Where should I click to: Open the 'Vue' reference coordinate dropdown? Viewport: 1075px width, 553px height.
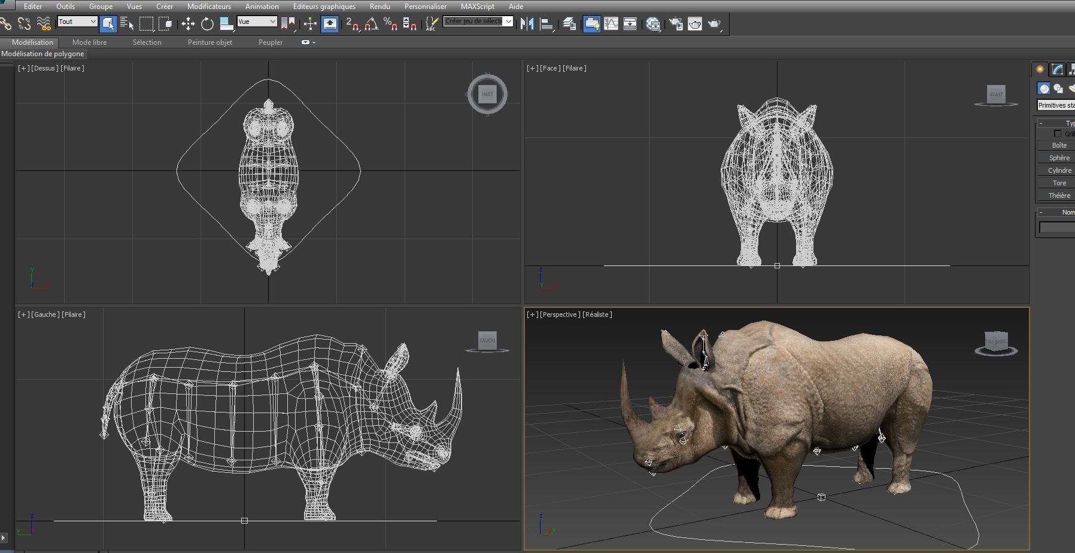(x=257, y=22)
